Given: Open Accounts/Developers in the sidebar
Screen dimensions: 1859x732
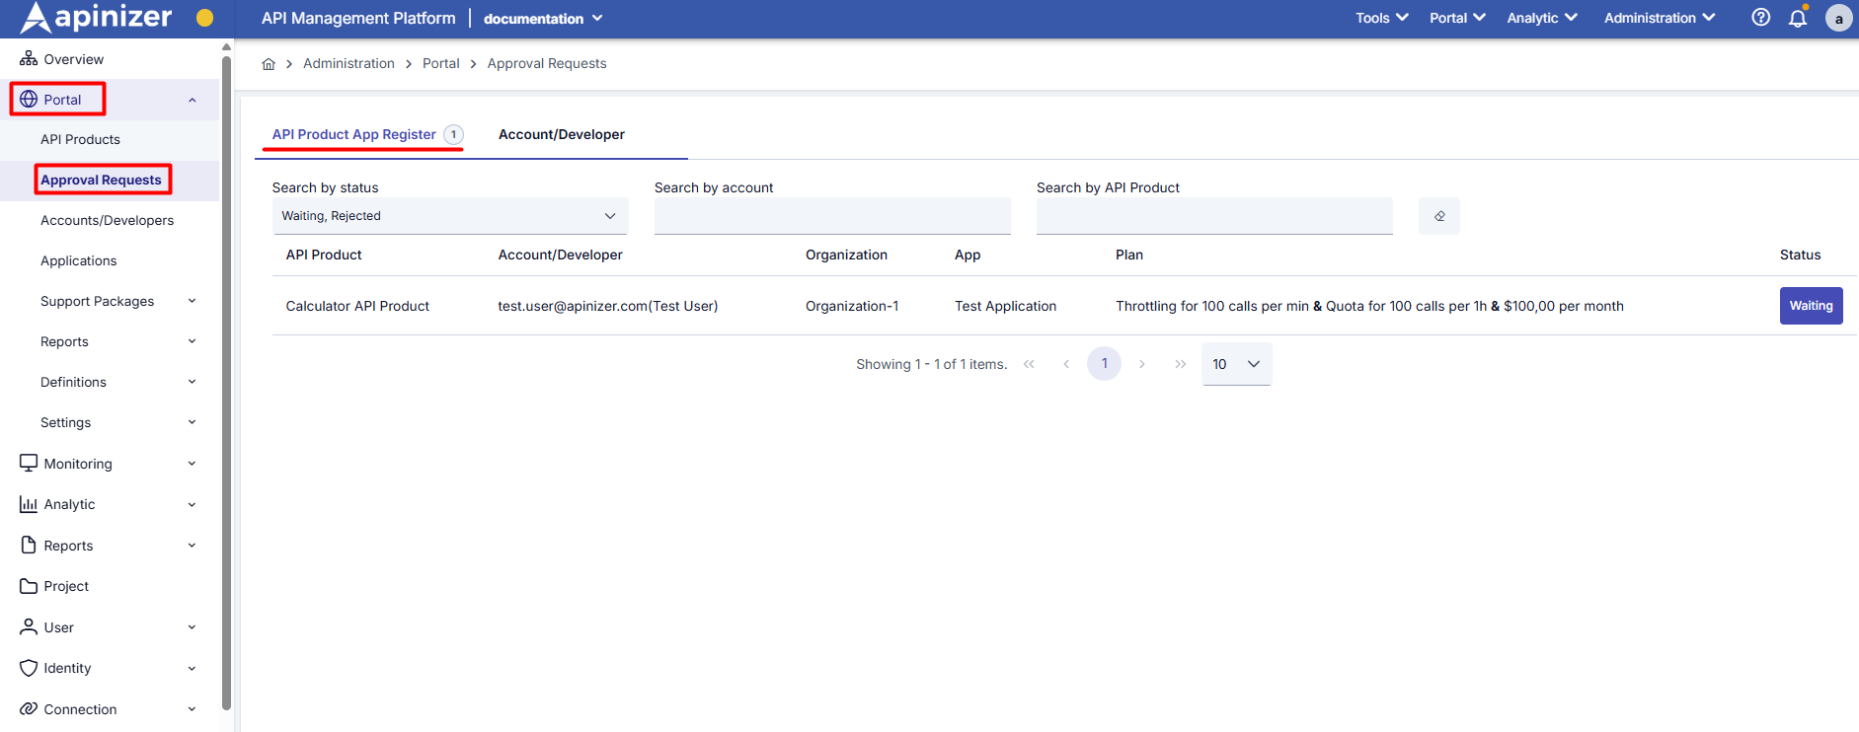Looking at the screenshot, I should (107, 220).
